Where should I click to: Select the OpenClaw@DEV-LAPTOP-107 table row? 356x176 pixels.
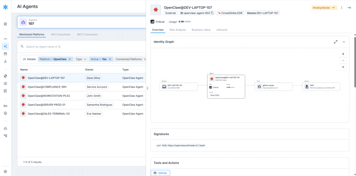coord(82,78)
